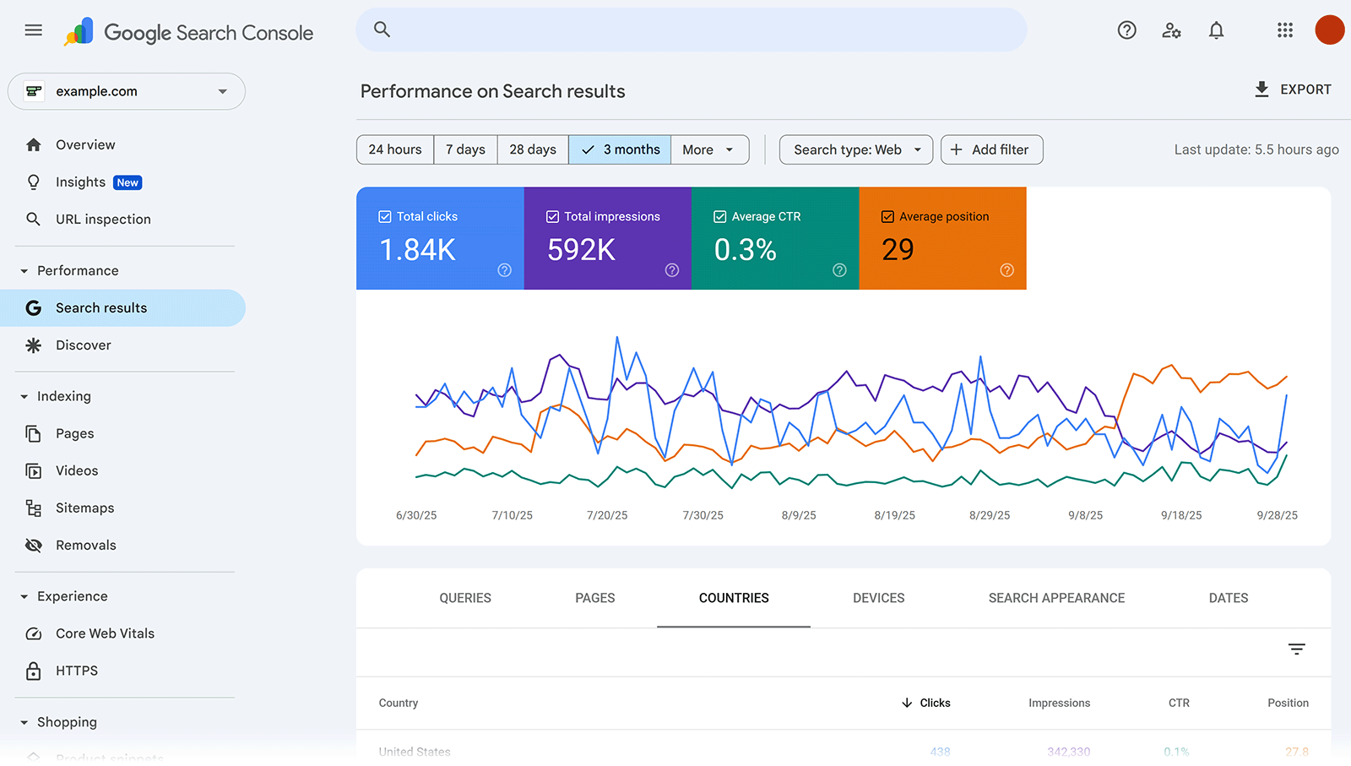Click the user settings icon

point(1171,30)
